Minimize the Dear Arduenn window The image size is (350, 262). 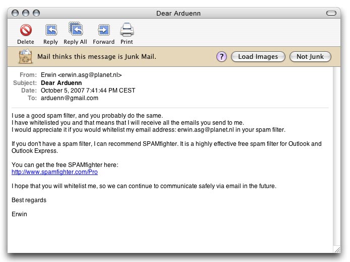click(26, 13)
